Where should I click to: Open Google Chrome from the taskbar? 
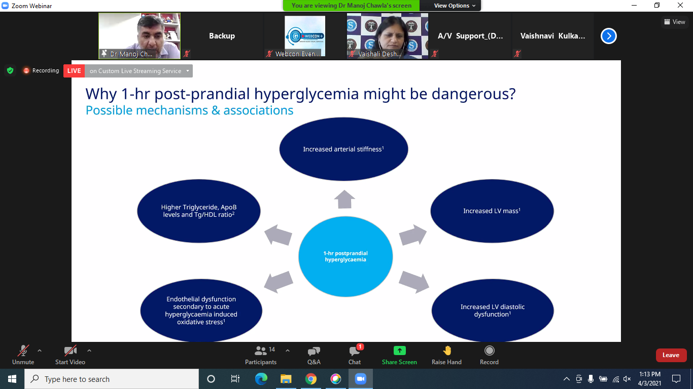click(x=311, y=379)
